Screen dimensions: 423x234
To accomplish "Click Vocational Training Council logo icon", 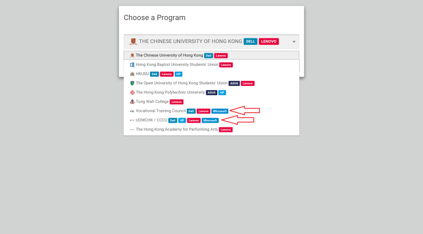I will pos(132,111).
